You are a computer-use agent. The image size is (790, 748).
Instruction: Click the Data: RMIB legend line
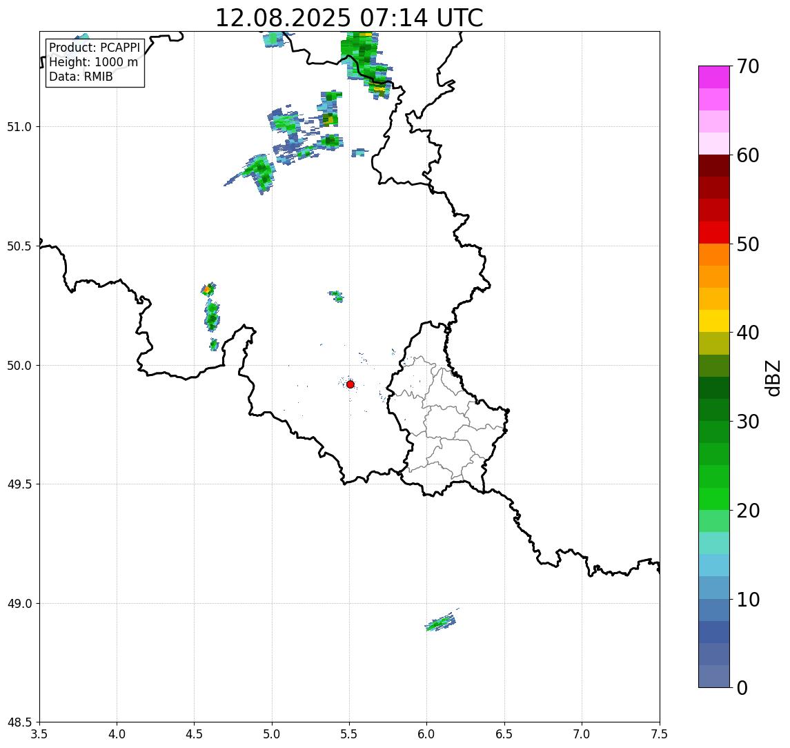point(81,77)
